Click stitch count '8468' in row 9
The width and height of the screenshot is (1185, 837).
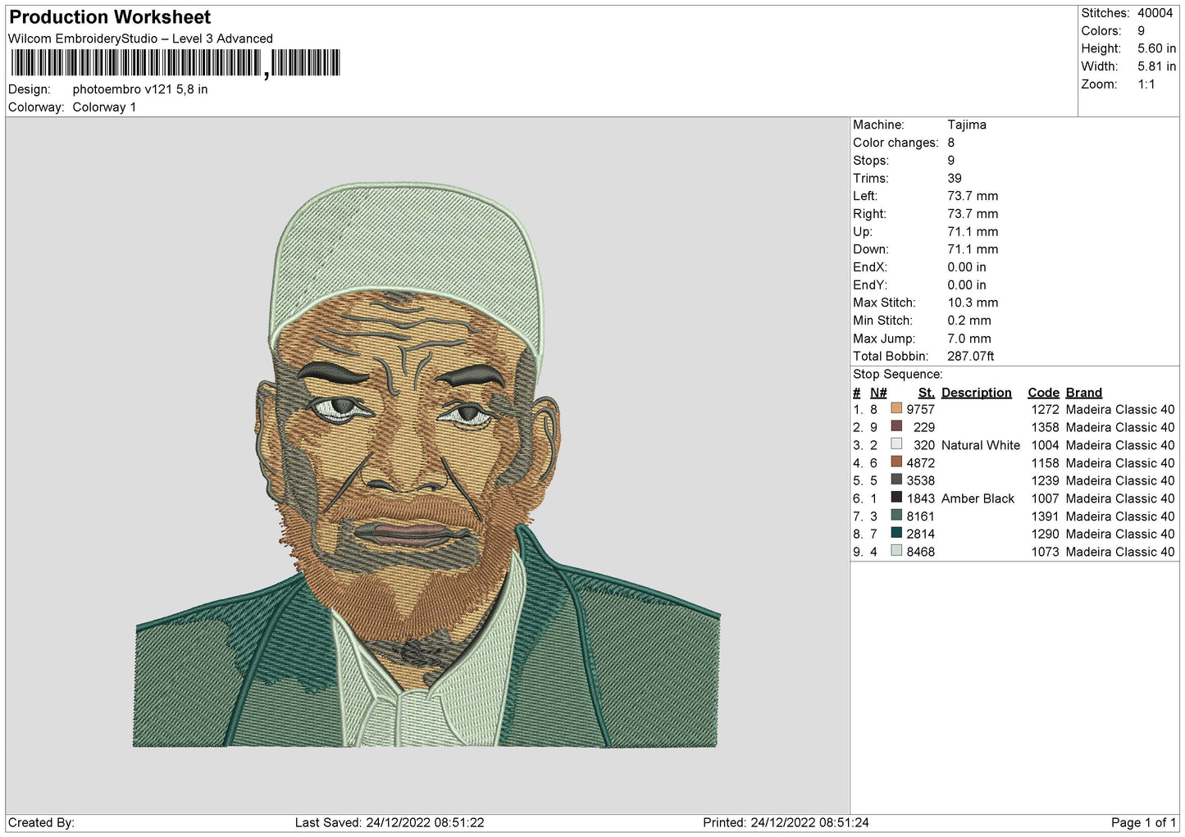(x=921, y=552)
